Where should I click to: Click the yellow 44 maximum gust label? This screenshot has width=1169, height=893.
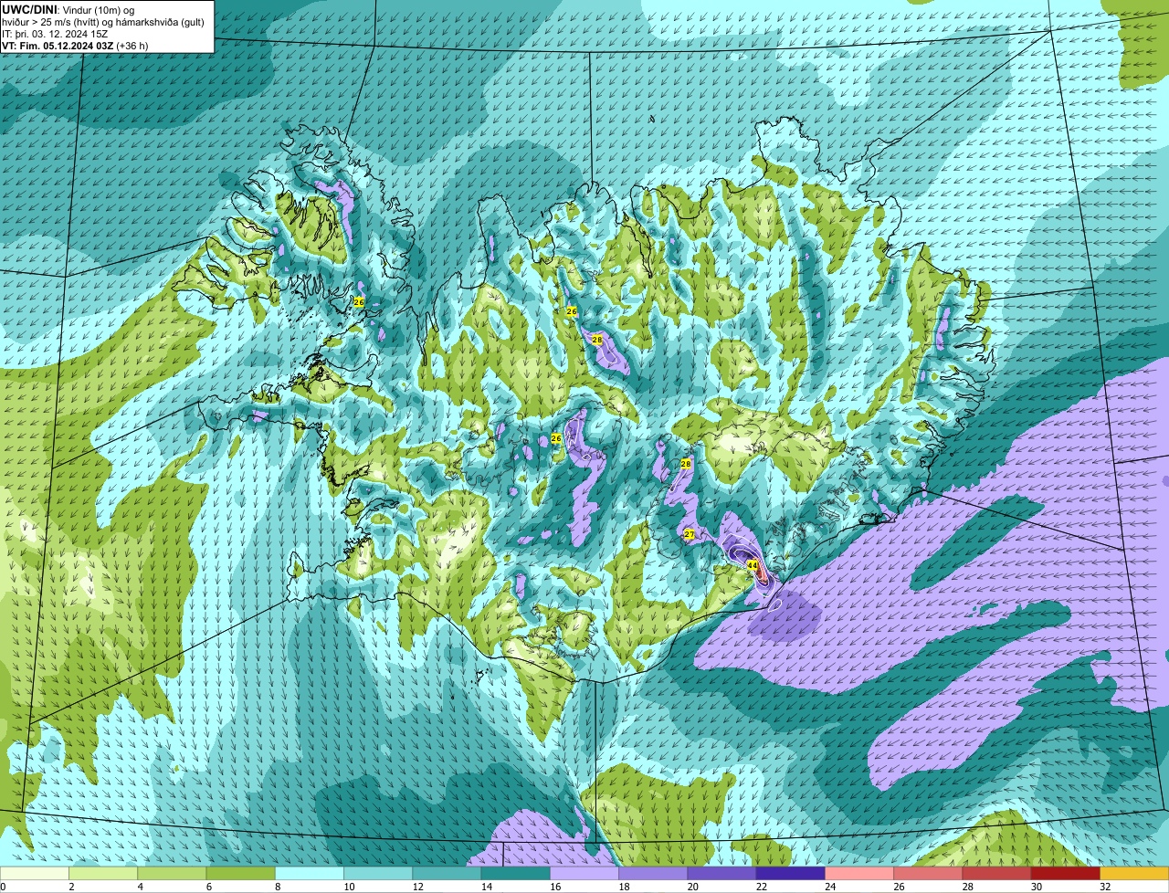[x=753, y=566]
